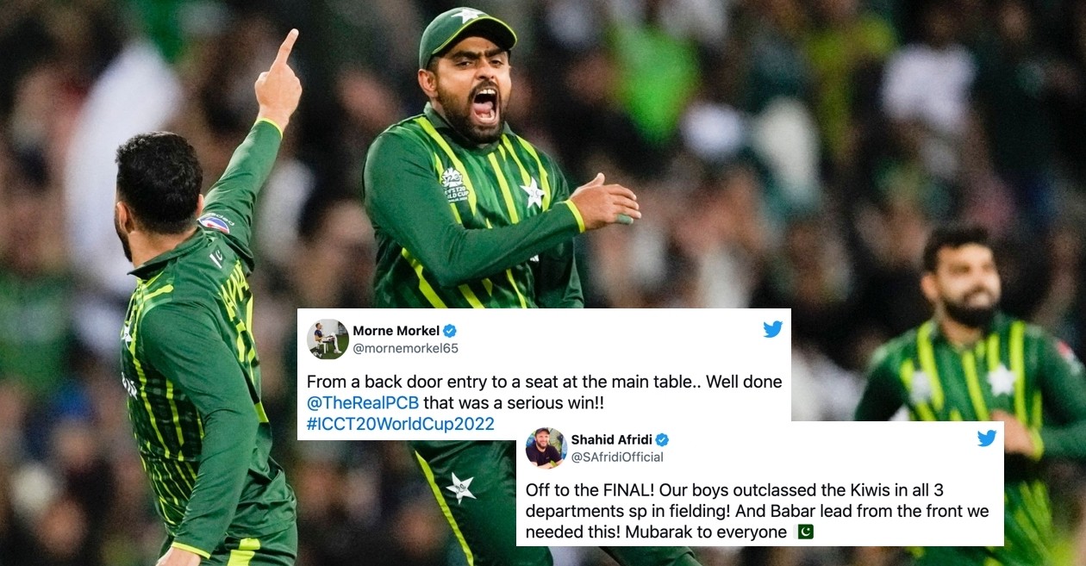
Task: Open the #ICCT20WorldCup2022 hashtag
Action: [401, 424]
